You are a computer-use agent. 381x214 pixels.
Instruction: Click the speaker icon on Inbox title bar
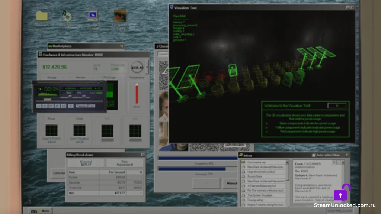[x=347, y=155]
